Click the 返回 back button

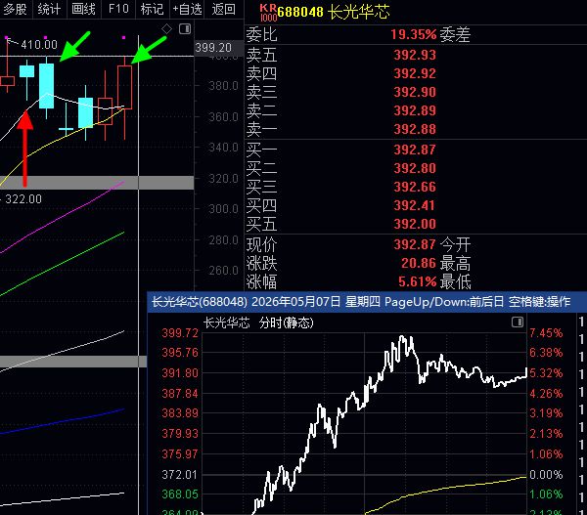(x=223, y=9)
